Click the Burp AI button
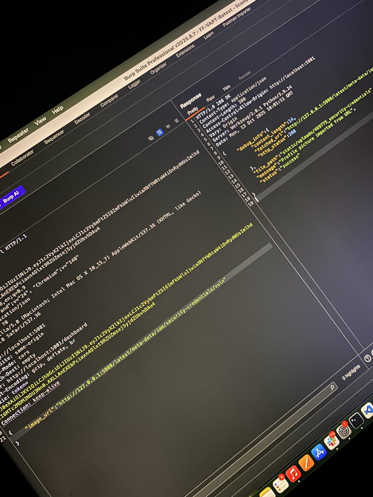Viewport: 373px width, 497px height. click(13, 197)
